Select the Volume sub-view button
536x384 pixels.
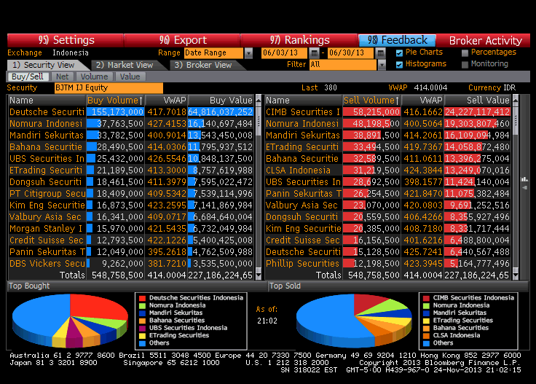[x=94, y=77]
